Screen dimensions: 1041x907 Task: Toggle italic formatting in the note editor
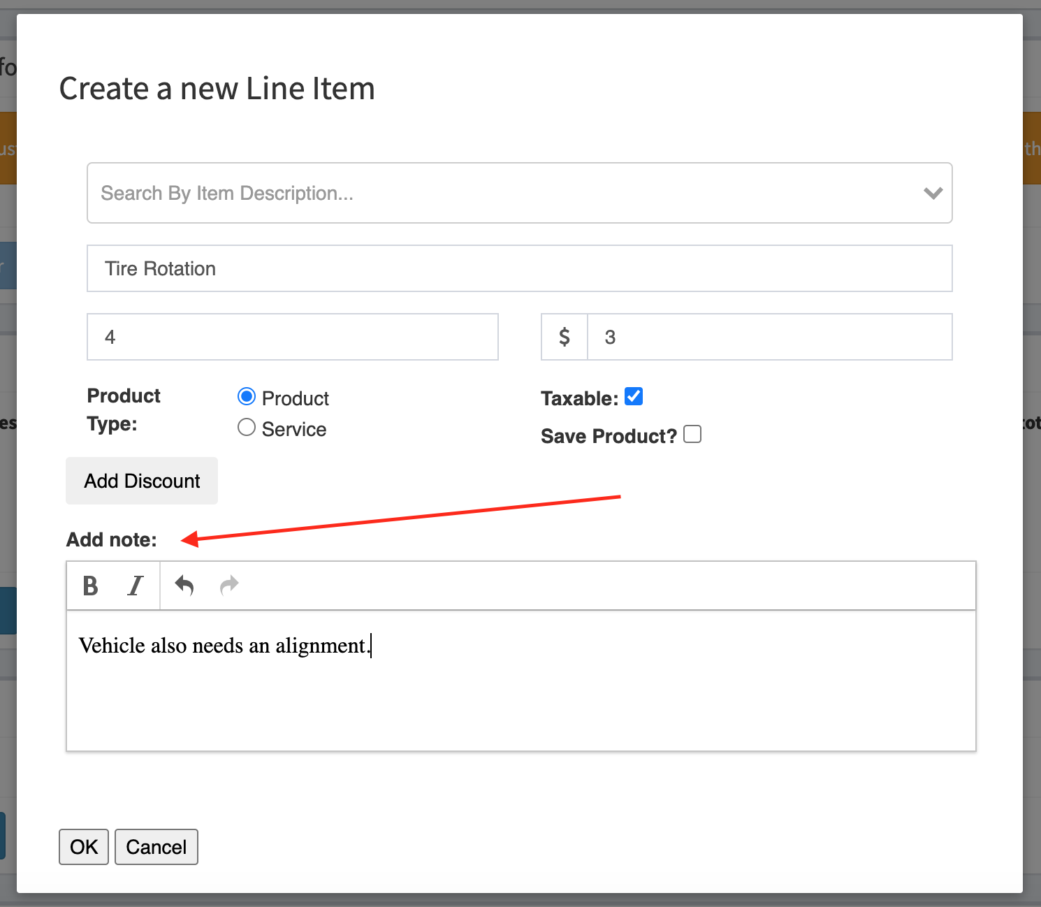135,586
